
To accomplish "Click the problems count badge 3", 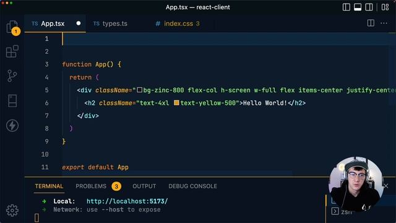I will pos(116,186).
